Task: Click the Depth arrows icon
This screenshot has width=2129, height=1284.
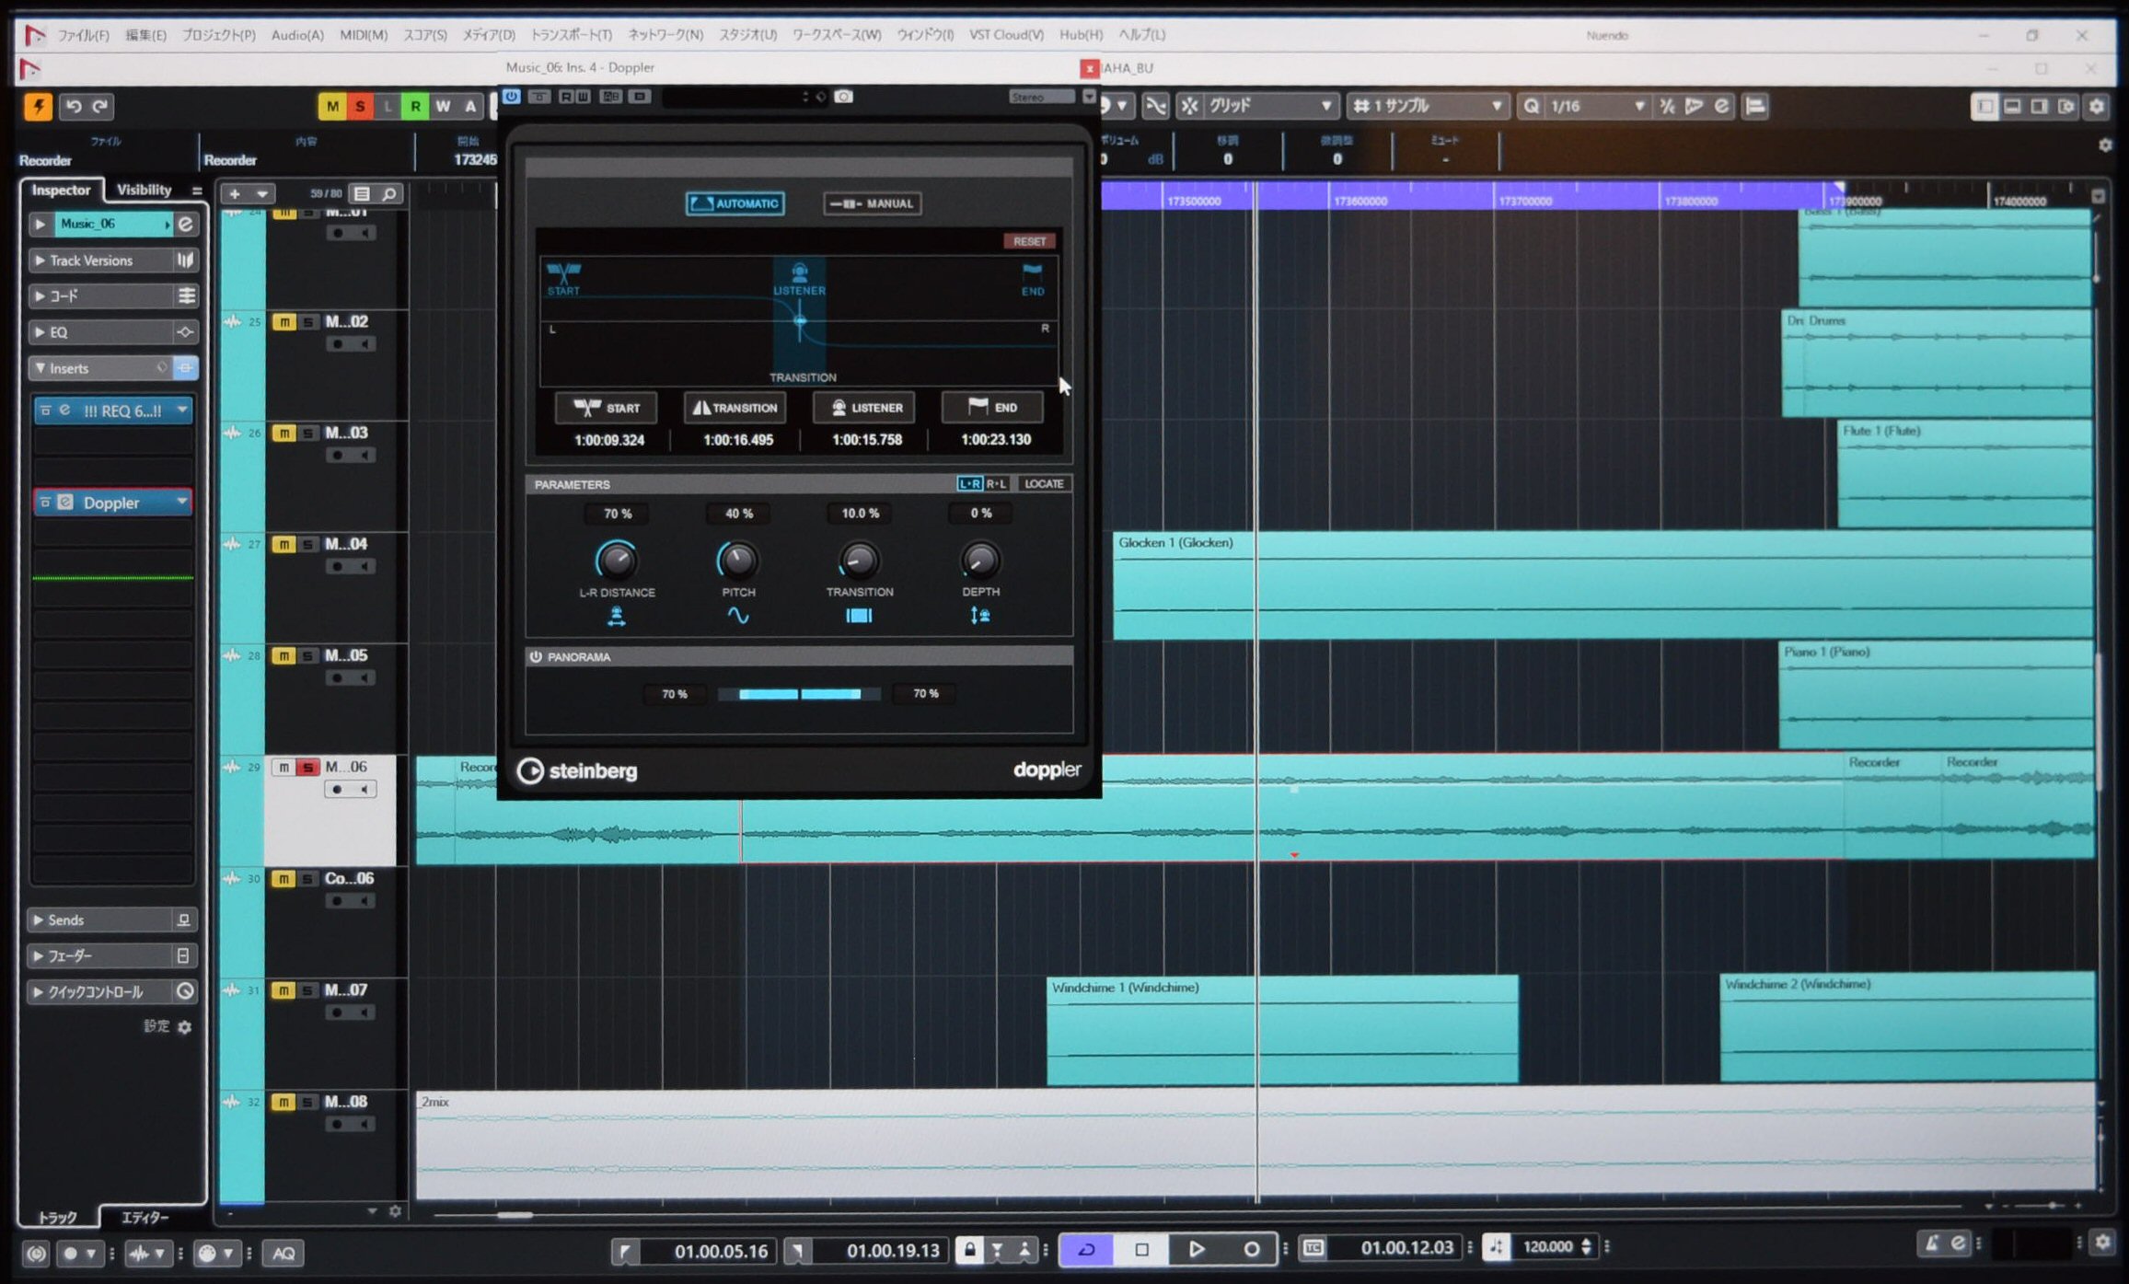Action: point(980,616)
